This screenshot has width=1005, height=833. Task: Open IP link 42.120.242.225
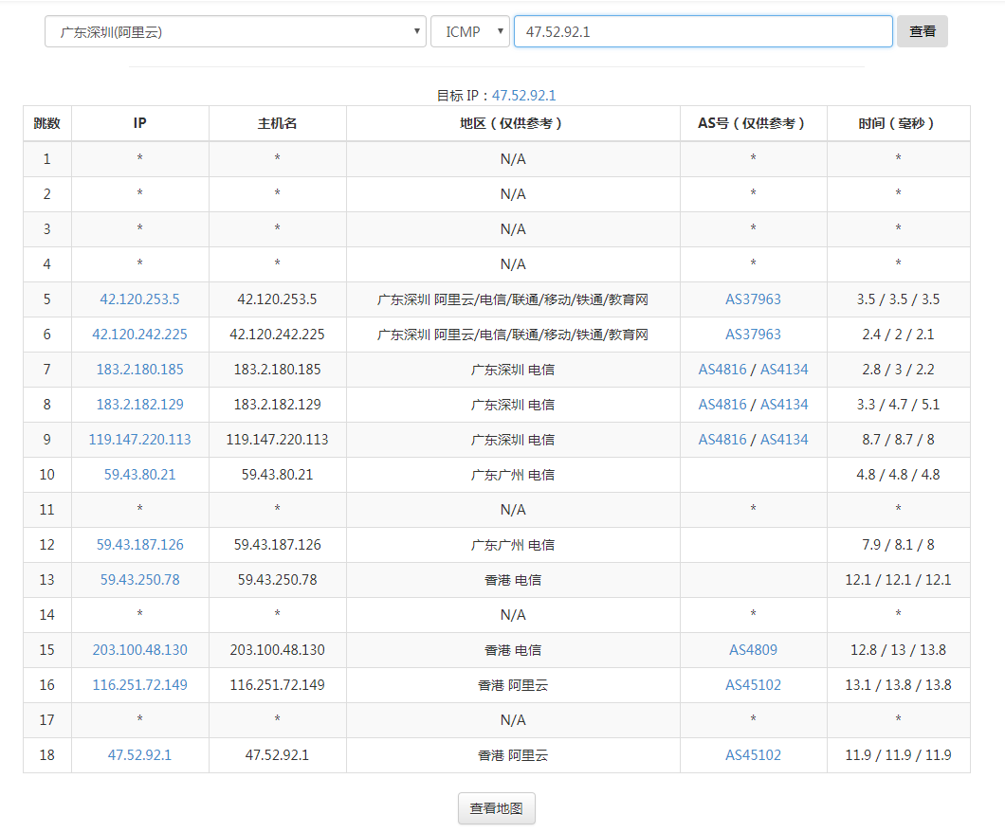click(x=139, y=335)
